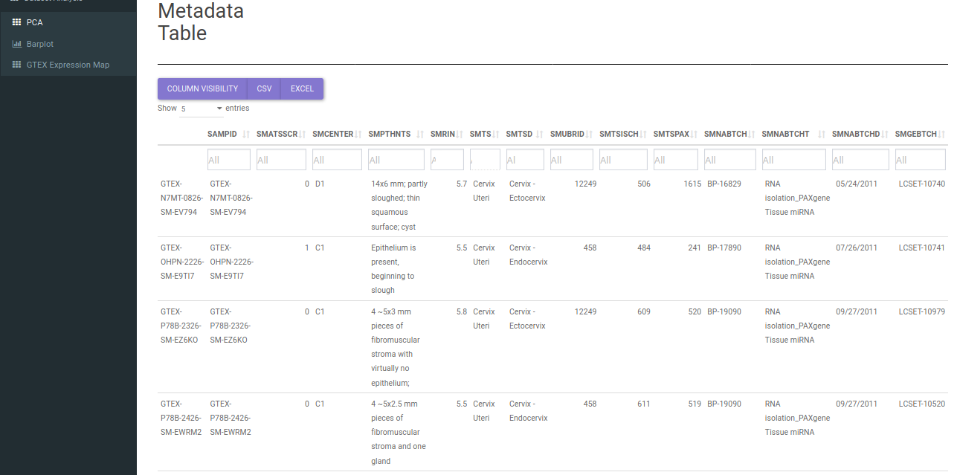The image size is (957, 475).
Task: Sort by SAMPID using its sort arrows
Action: point(246,135)
